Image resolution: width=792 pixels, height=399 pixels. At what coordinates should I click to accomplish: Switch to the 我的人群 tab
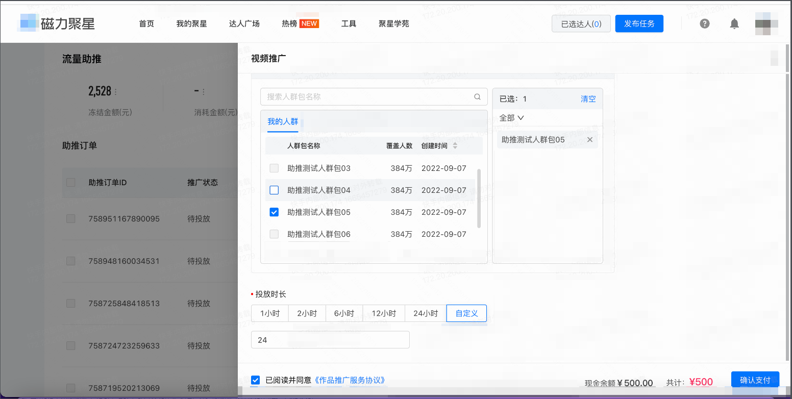pos(283,121)
